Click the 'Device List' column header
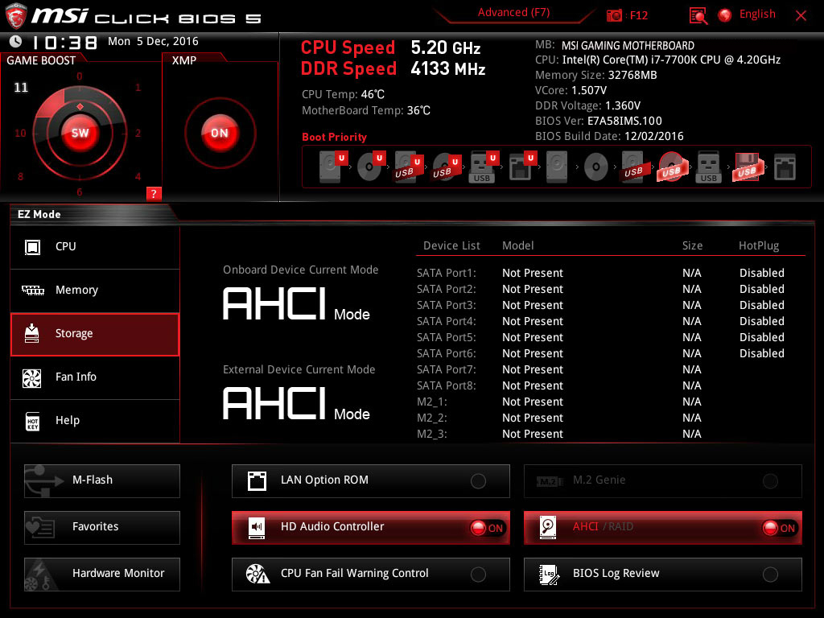 coord(451,245)
